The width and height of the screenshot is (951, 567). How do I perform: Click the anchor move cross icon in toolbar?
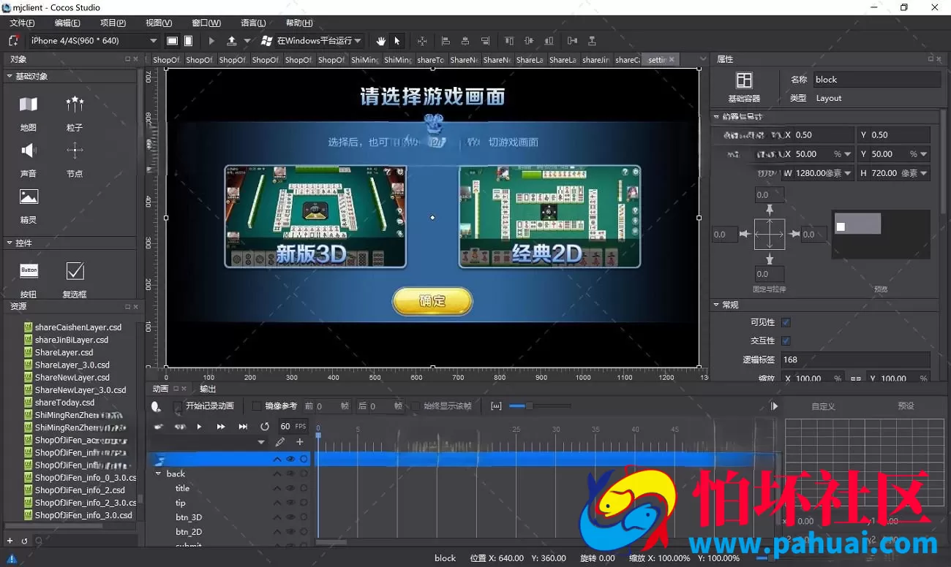point(422,41)
